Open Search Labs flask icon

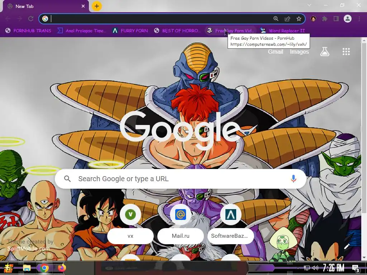(x=325, y=52)
